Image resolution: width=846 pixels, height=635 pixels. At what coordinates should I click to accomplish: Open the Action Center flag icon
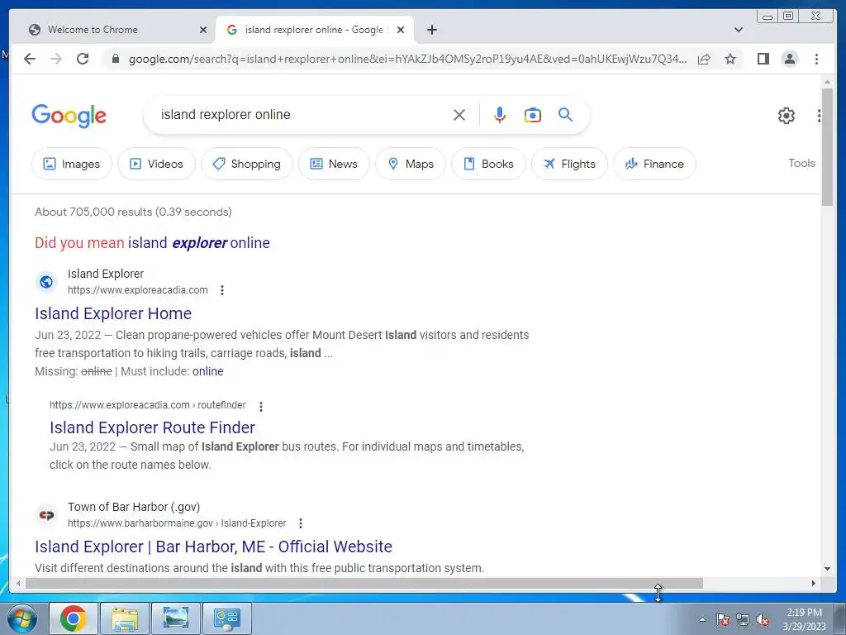coord(723,619)
